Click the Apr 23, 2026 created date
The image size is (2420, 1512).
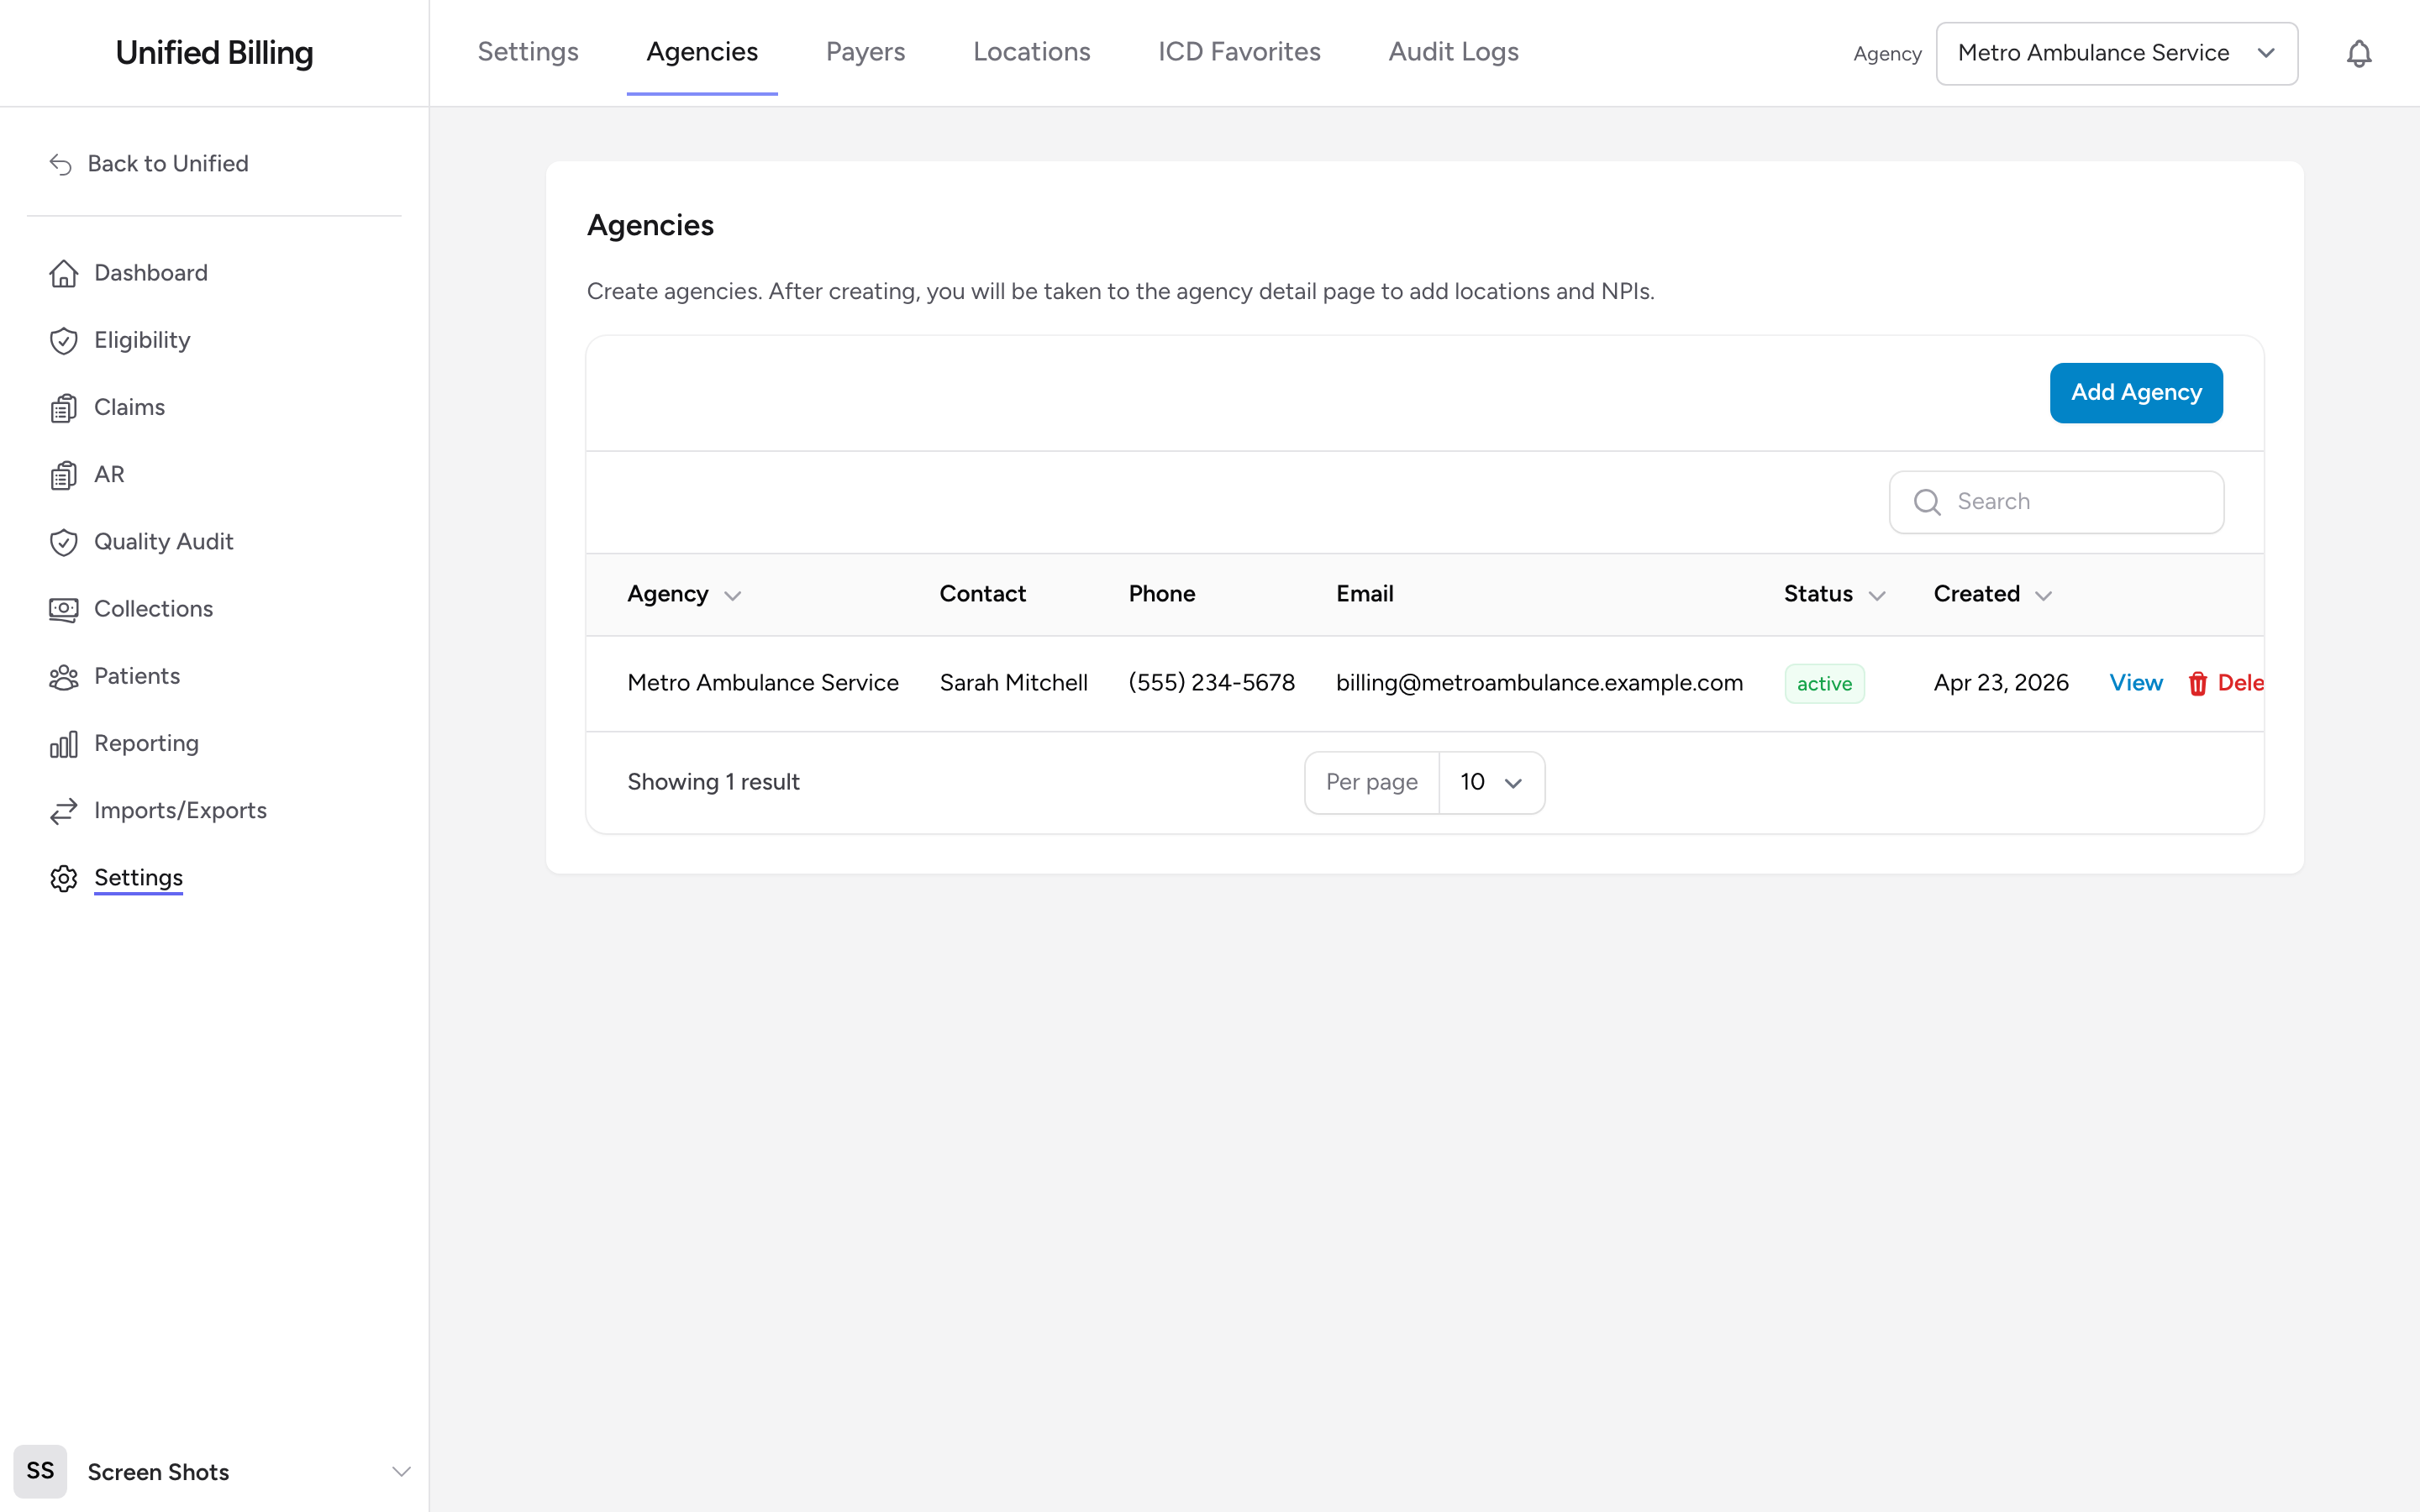pyautogui.click(x=2000, y=683)
